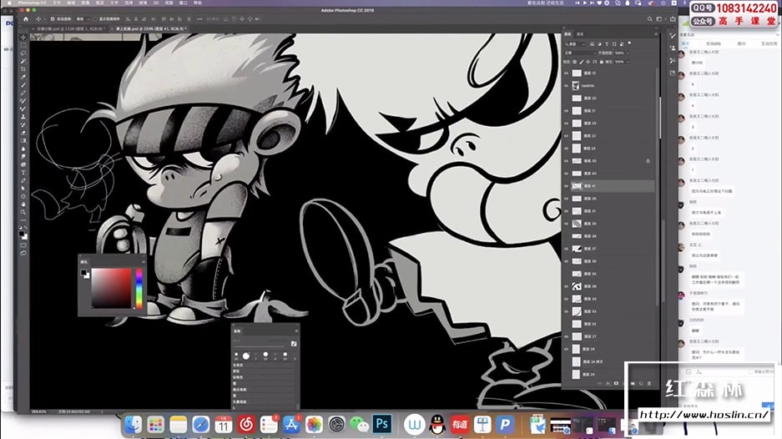Open the top collapsed brush panel icon
This screenshot has width=782, height=439.
click(x=673, y=36)
